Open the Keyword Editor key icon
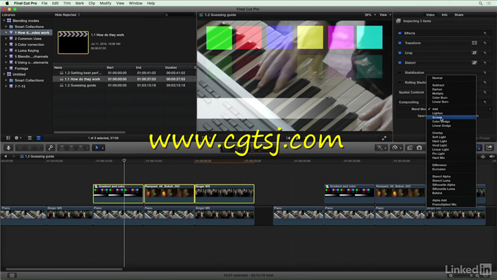 click(x=50, y=147)
